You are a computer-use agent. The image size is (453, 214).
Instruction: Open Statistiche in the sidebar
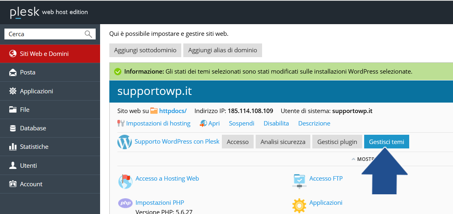[50, 146]
